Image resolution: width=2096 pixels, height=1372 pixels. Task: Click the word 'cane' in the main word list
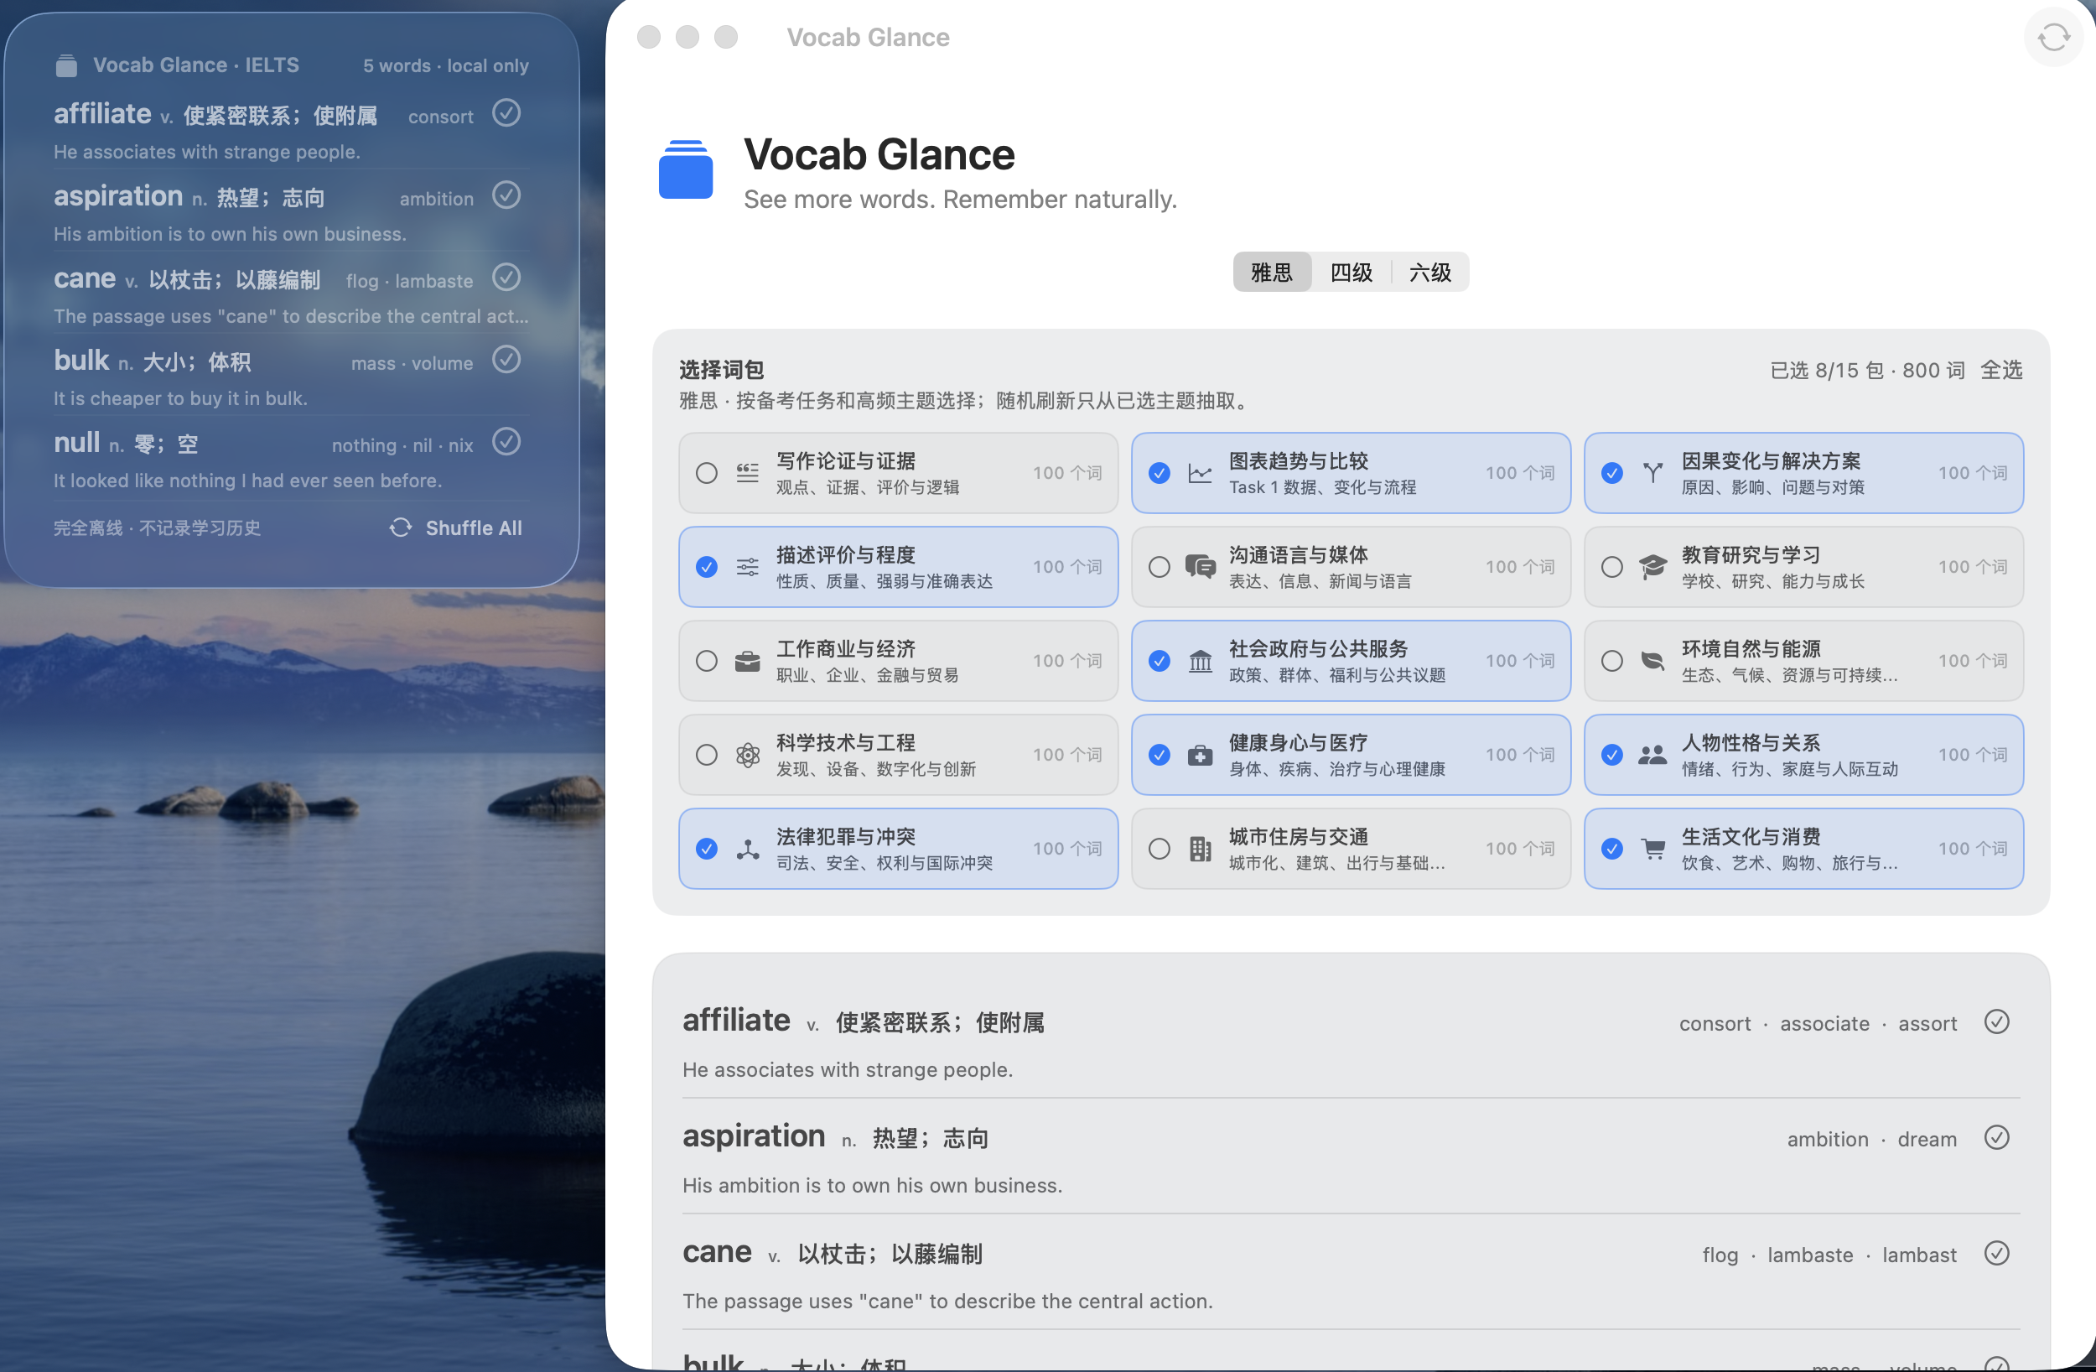coord(717,1251)
